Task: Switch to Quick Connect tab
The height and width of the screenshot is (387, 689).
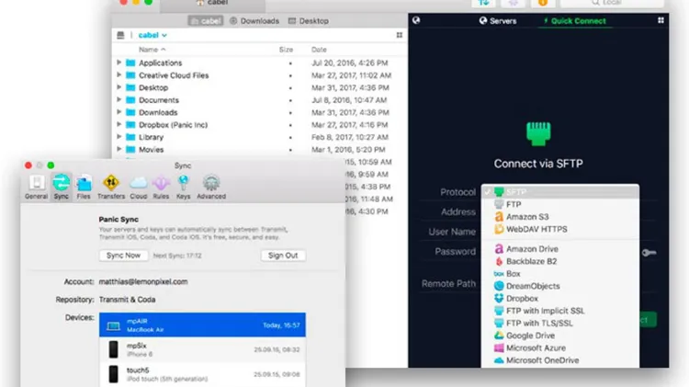Action: tap(575, 20)
